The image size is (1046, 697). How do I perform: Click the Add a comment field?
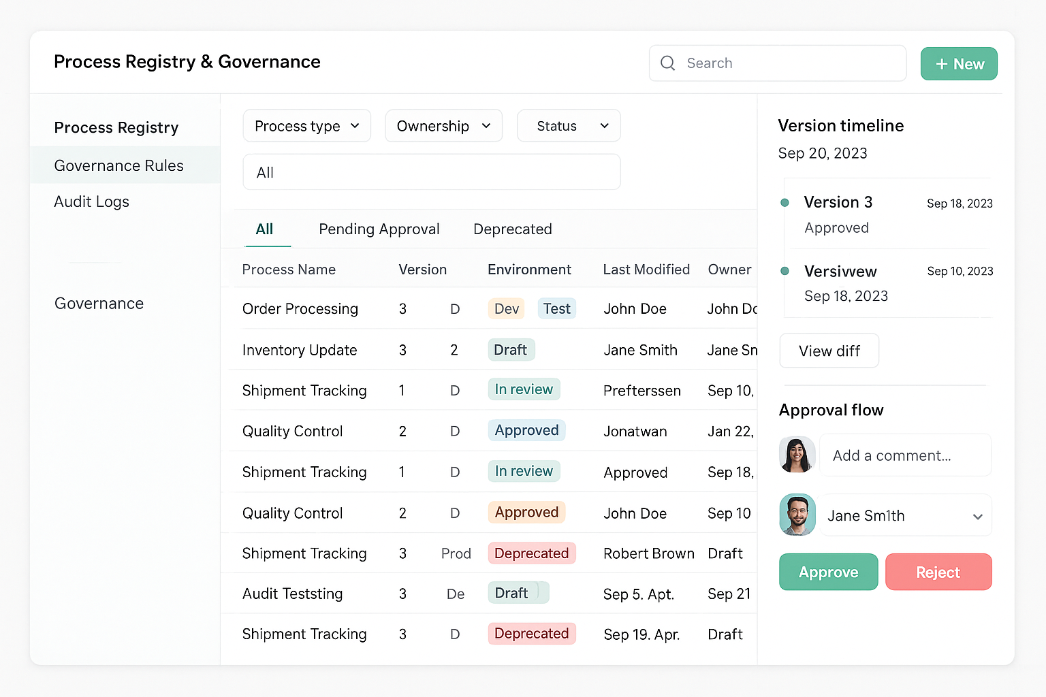pyautogui.click(x=906, y=455)
